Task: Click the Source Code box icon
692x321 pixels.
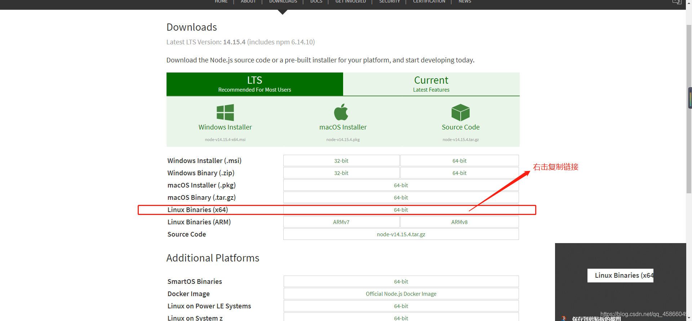Action: 461,113
